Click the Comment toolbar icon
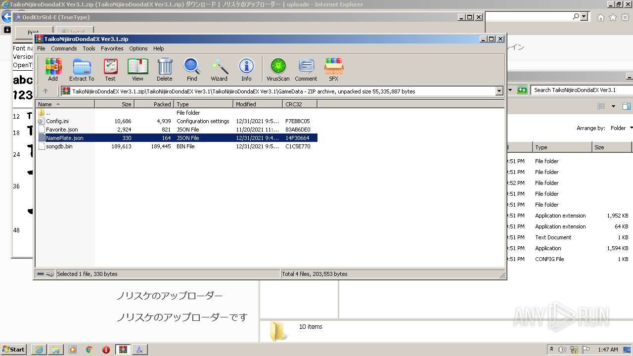Viewport: 633px width, 356px height. click(306, 69)
